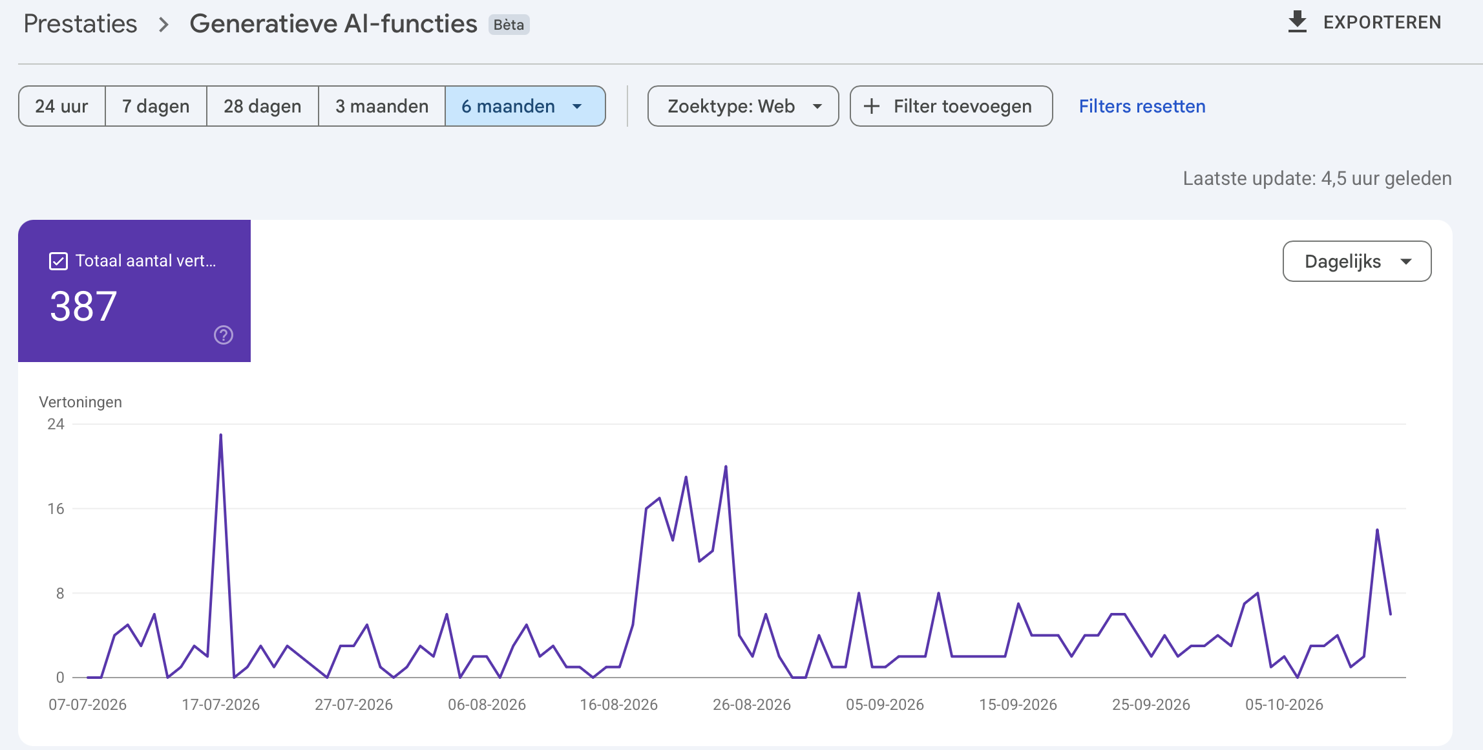Screen dimensions: 1483x750
Task: Select the 3 maanden time range
Action: [382, 106]
